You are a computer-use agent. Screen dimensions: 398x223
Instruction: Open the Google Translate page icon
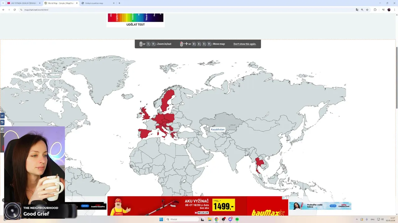coord(357,10)
